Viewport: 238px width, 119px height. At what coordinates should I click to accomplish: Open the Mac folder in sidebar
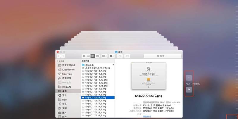point(68,100)
